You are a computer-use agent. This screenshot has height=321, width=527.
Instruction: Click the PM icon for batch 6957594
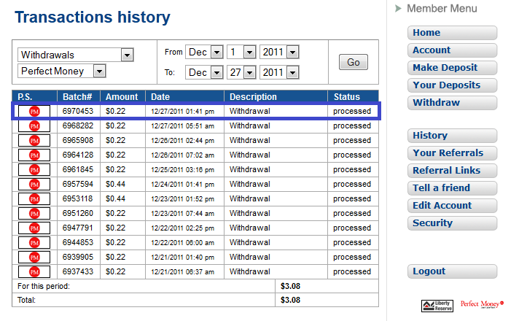pyautogui.click(x=34, y=185)
